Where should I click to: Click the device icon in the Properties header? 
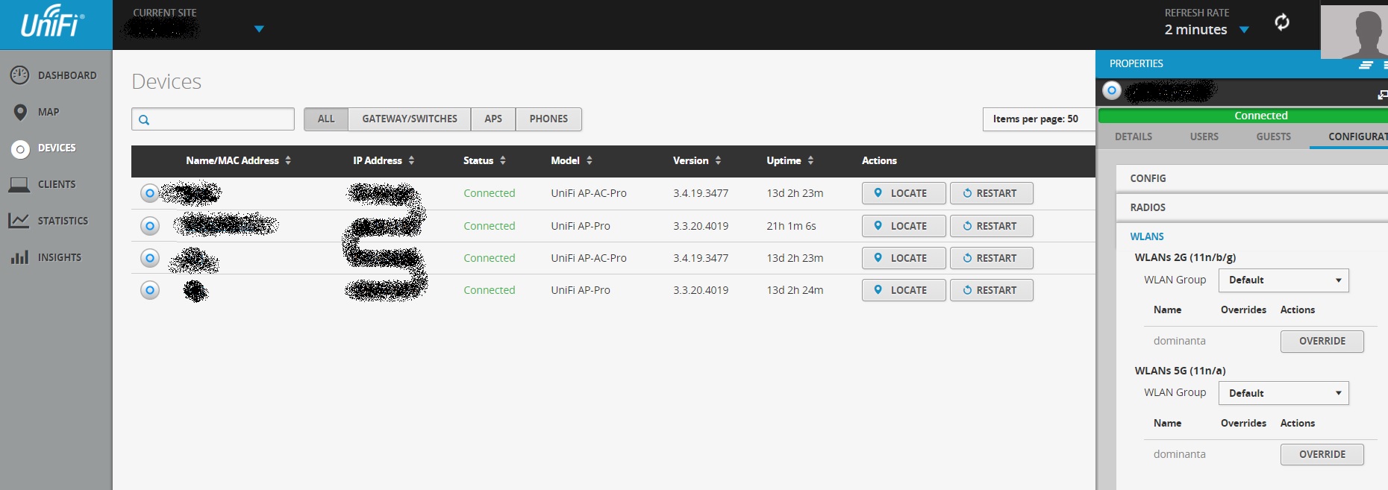(1112, 90)
